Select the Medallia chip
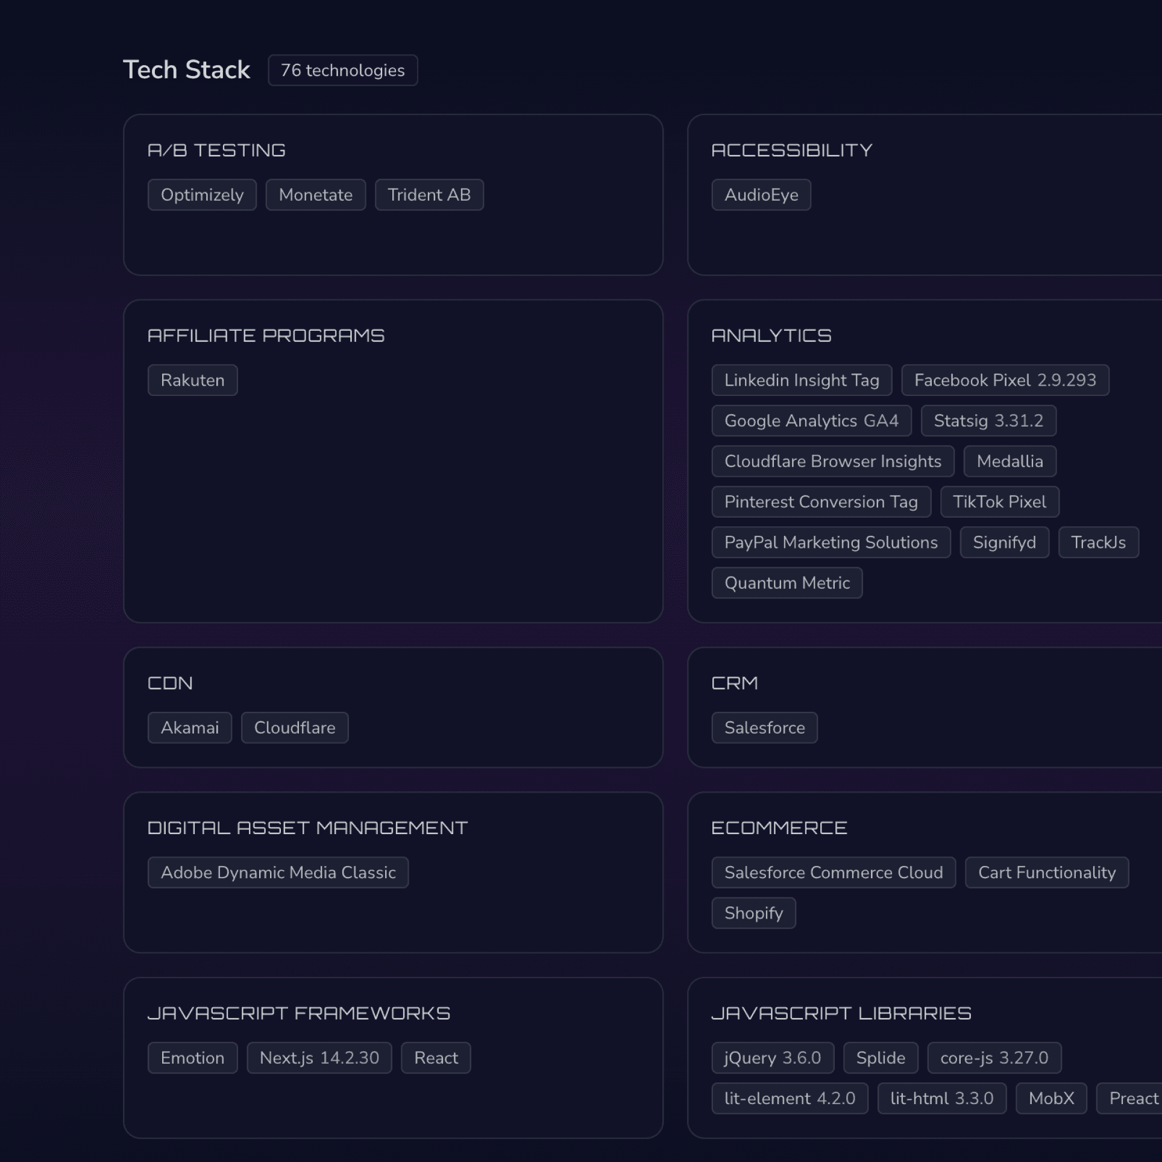Image resolution: width=1162 pixels, height=1162 pixels. pos(1010,461)
